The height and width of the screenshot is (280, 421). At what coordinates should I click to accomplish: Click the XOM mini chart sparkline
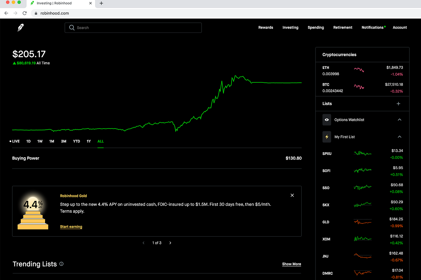(x=363, y=239)
